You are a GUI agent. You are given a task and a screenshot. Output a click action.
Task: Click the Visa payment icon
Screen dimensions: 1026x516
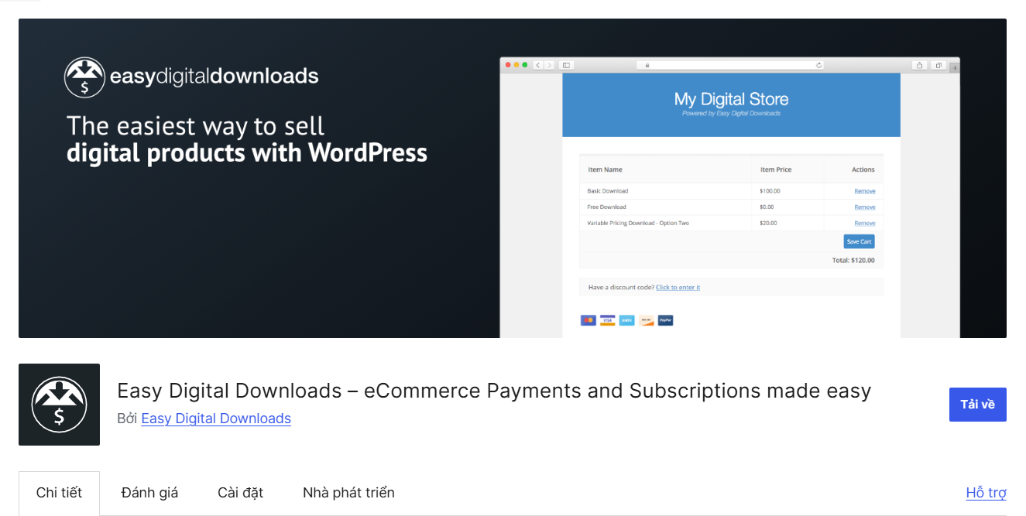607,320
